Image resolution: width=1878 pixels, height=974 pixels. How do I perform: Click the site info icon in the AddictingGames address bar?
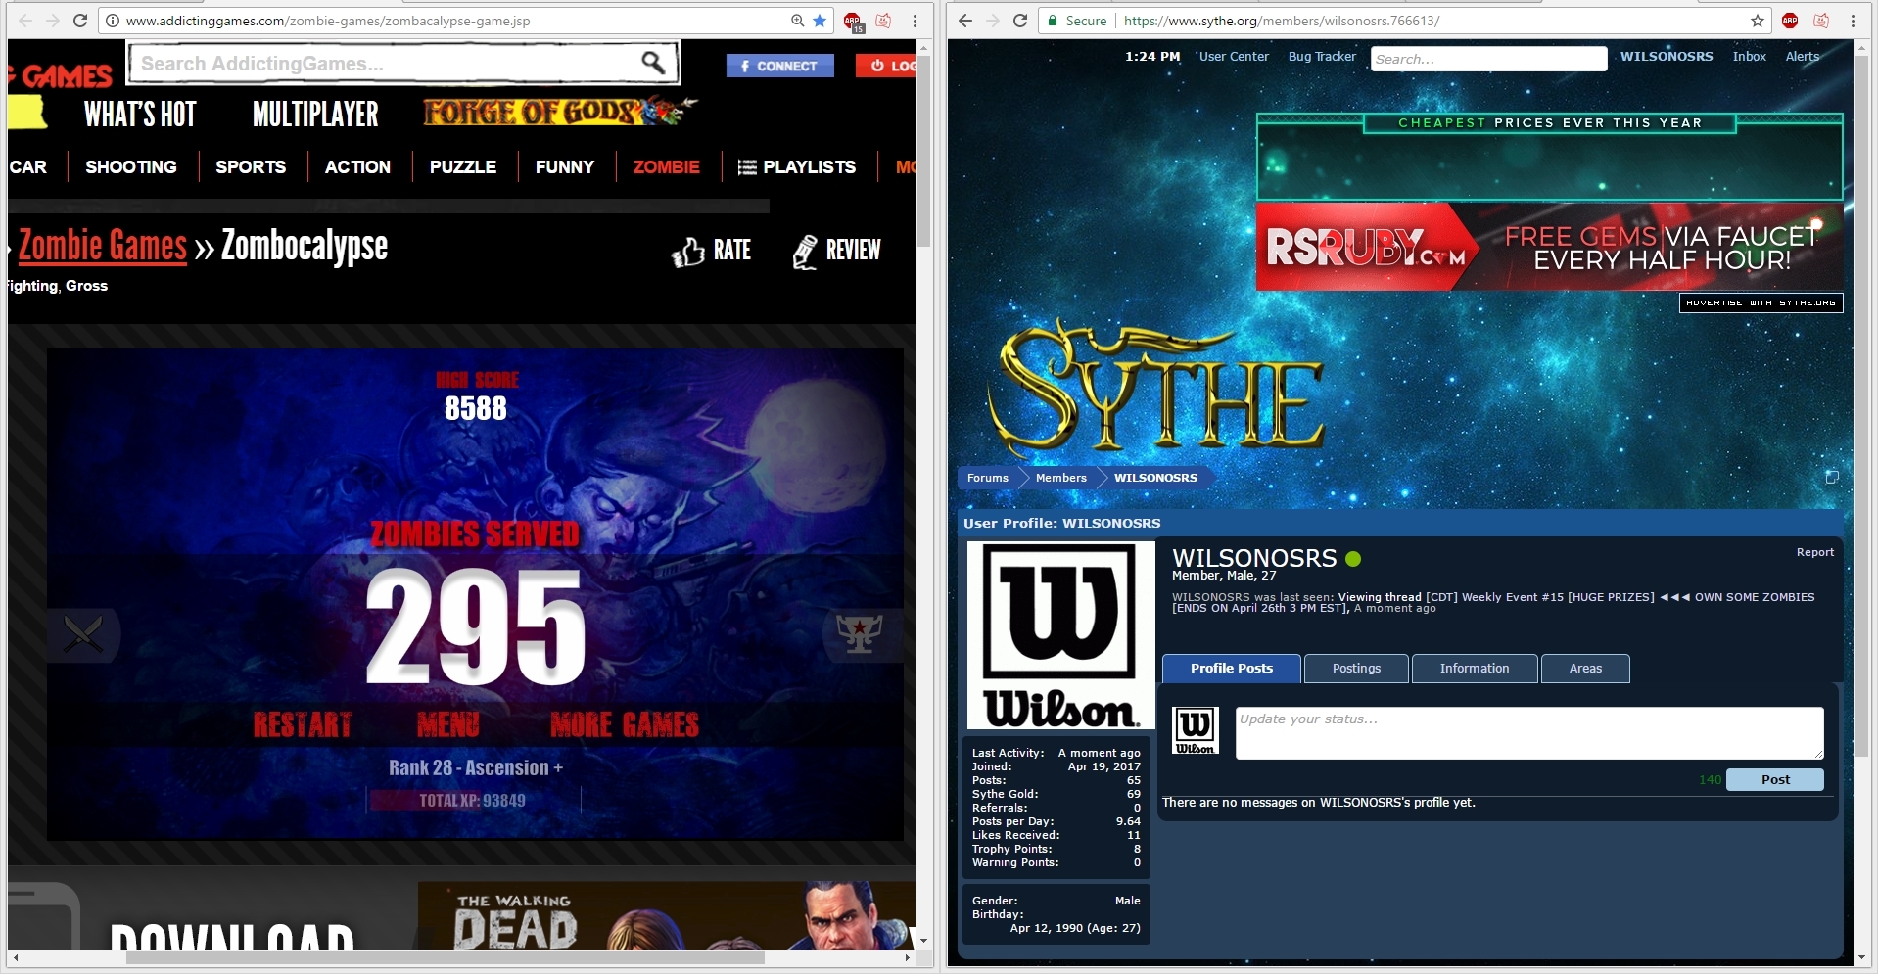tap(113, 21)
